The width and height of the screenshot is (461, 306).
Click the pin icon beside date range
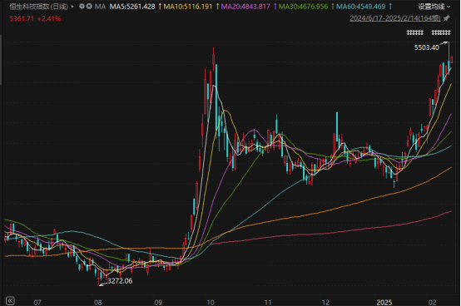coord(446,18)
